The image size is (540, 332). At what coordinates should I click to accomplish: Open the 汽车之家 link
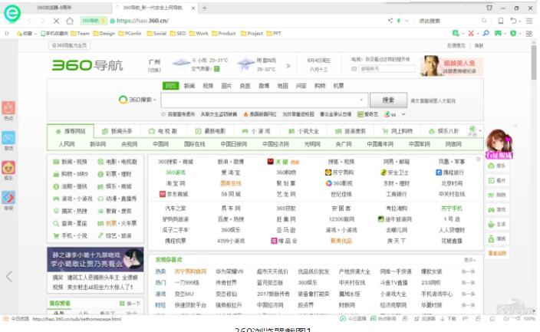pyautogui.click(x=176, y=209)
